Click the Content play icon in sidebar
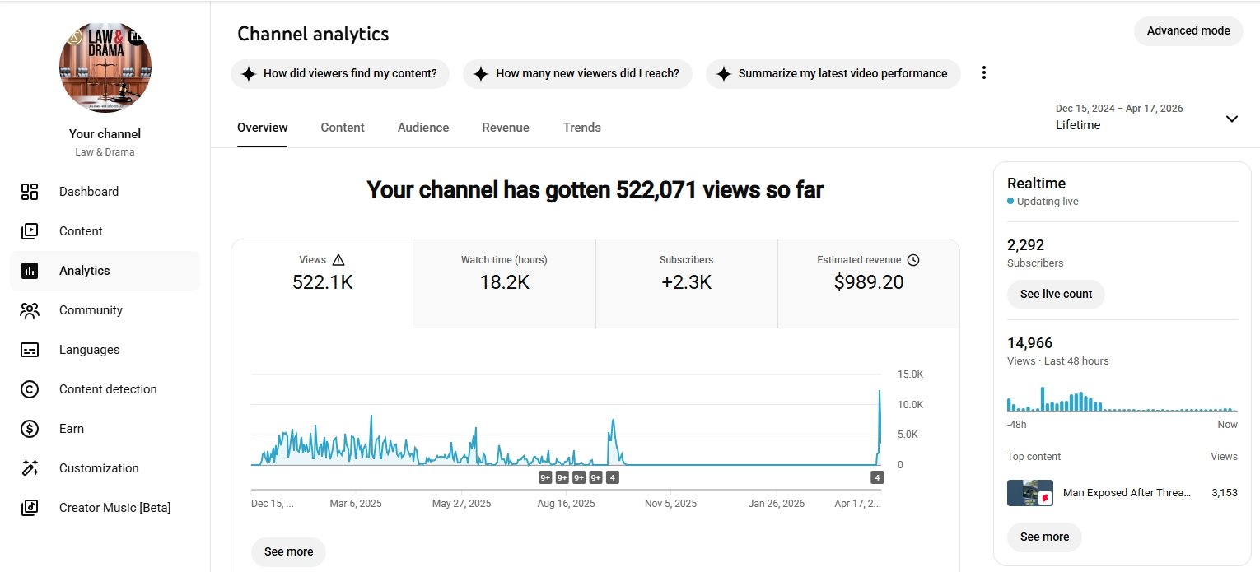 tap(30, 231)
